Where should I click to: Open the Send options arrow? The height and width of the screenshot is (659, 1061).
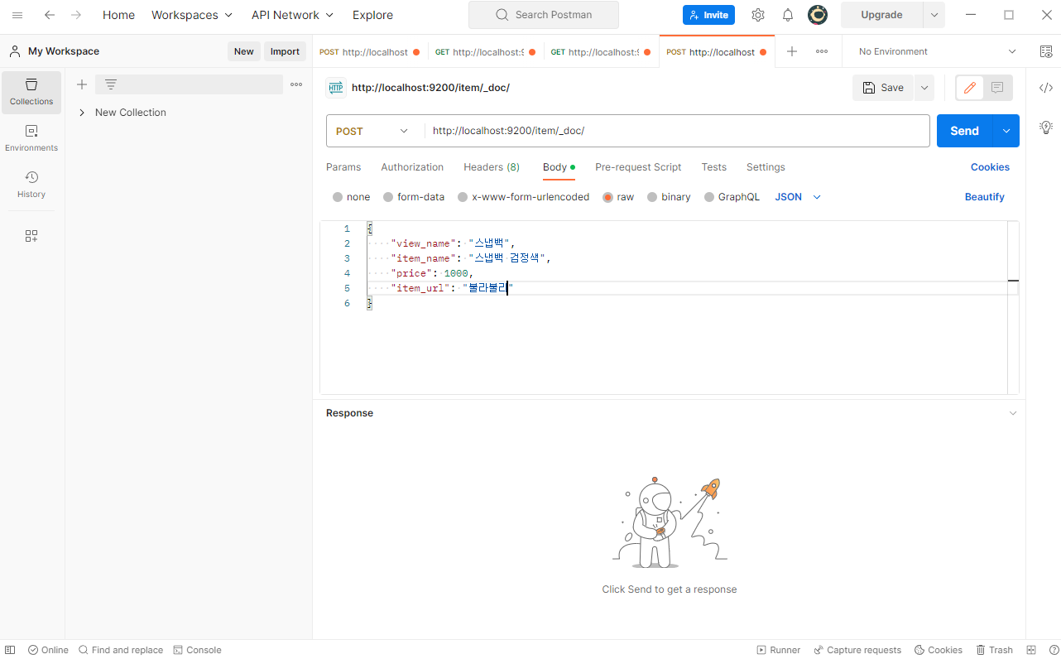[1006, 131]
